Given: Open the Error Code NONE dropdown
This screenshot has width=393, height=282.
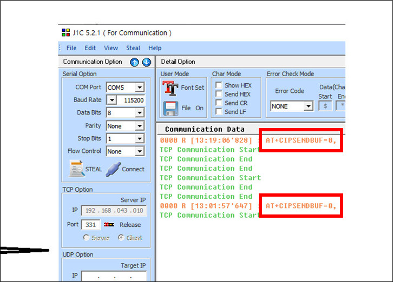Looking at the screenshot, I should [309, 106].
